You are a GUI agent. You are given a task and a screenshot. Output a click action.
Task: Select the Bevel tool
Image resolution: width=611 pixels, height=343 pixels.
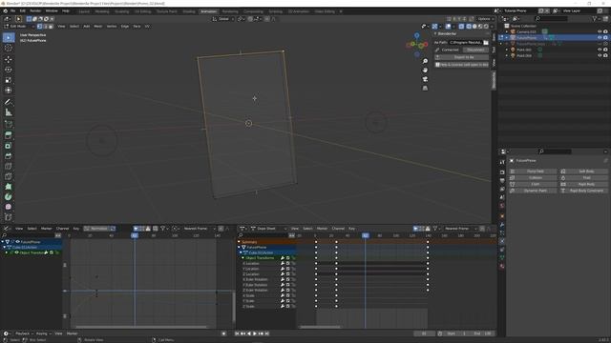coord(9,156)
